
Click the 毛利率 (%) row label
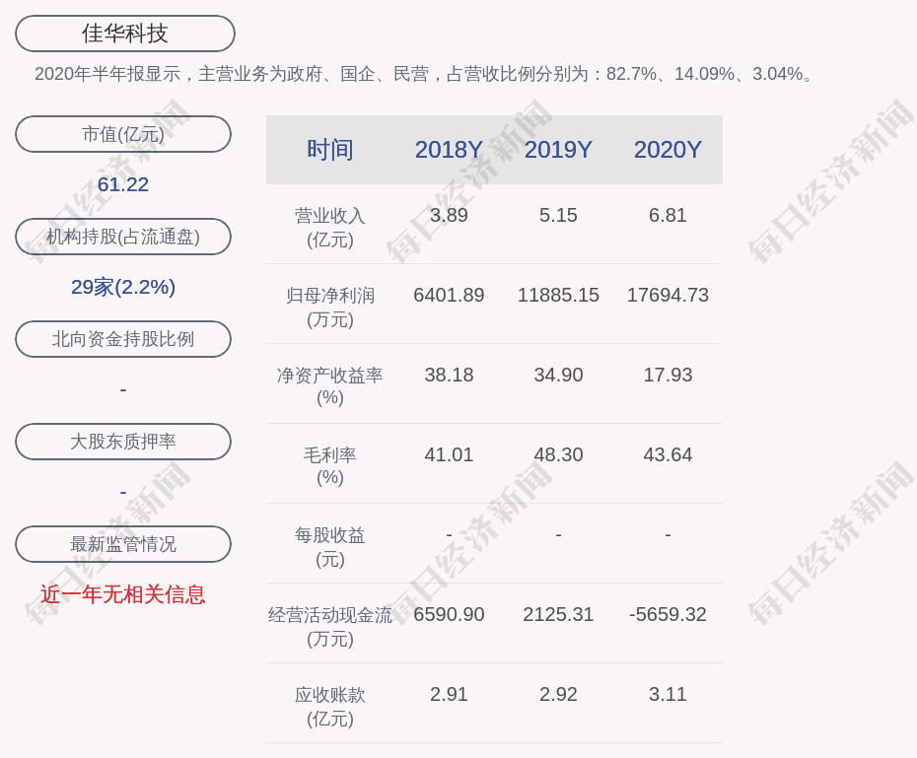click(330, 466)
